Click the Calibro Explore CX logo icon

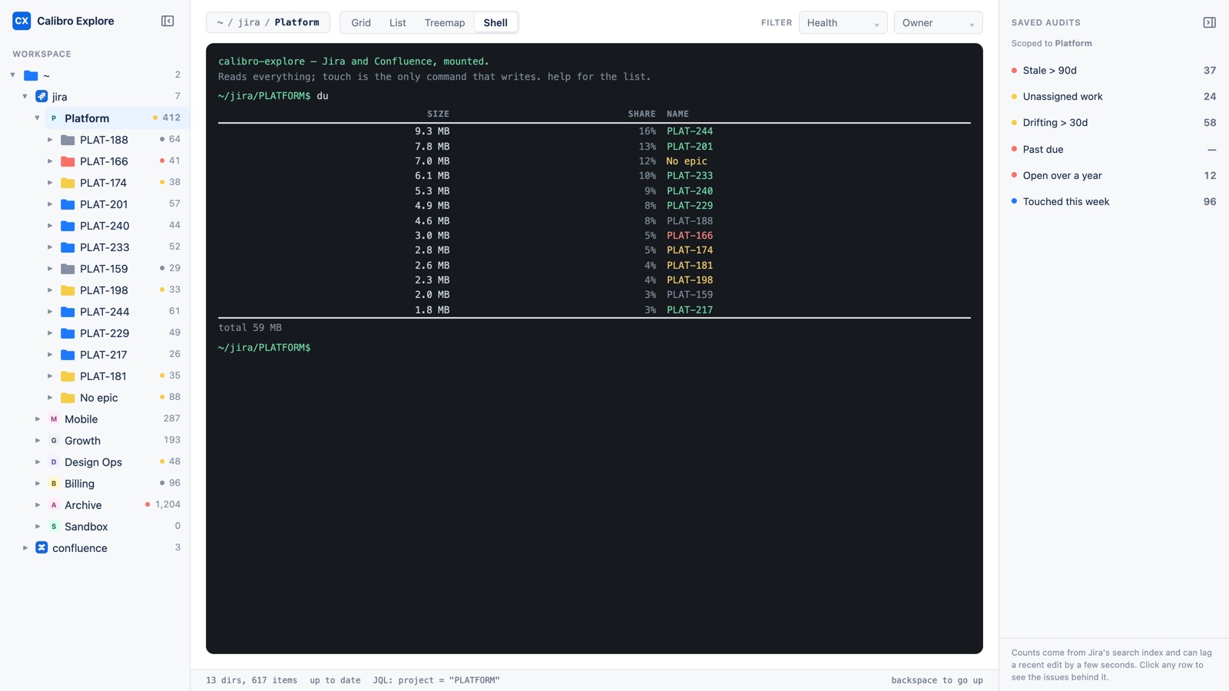[x=22, y=21]
